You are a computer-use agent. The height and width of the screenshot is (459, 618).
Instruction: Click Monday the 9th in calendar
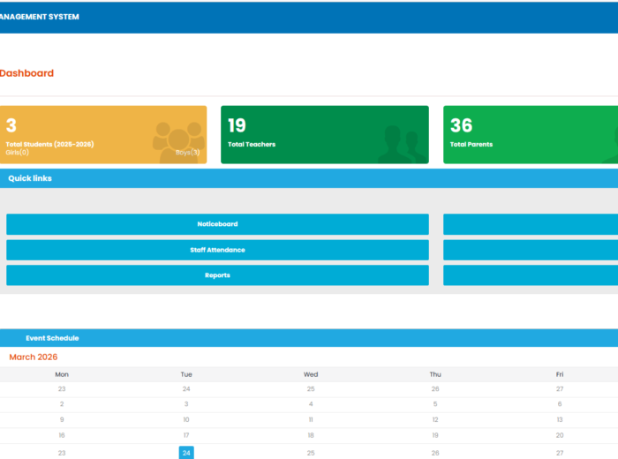click(x=62, y=419)
